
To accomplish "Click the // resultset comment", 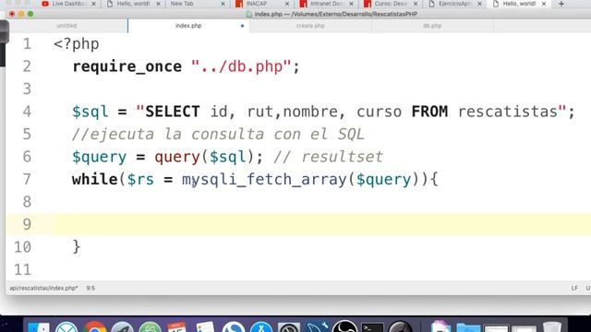I will tap(328, 157).
